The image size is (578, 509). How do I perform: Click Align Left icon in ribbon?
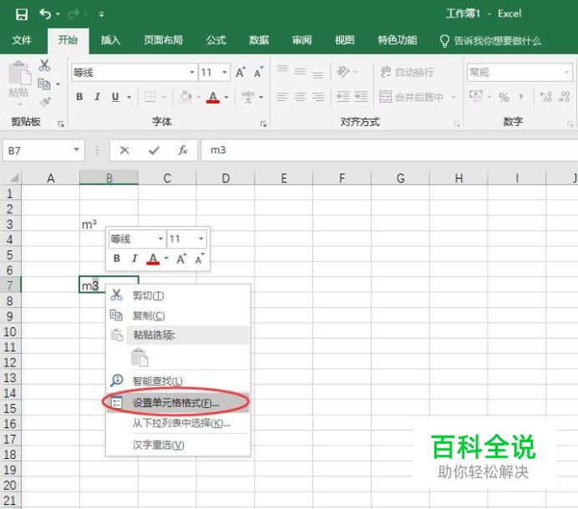[282, 97]
